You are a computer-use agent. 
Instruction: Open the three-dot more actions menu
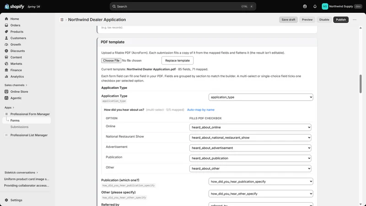click(x=355, y=20)
